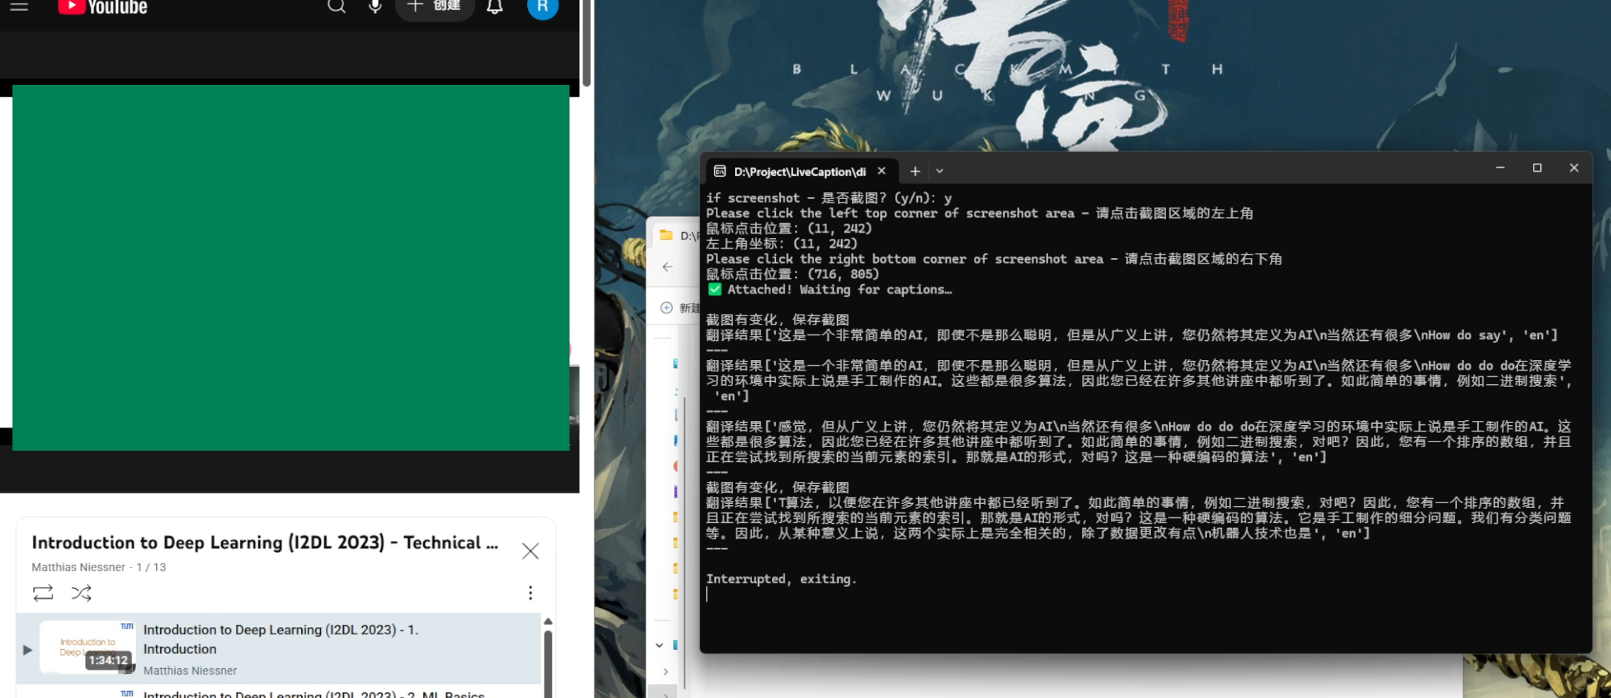The image size is (1611, 698).
Task: Open YouTube search magnifier icon
Action: coord(337,6)
